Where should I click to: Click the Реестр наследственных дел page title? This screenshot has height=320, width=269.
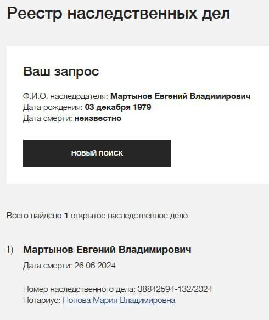(119, 14)
